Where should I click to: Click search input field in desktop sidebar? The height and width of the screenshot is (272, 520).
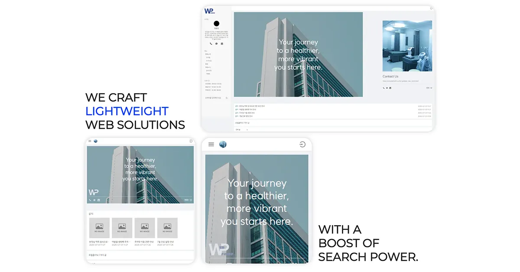tap(214, 98)
